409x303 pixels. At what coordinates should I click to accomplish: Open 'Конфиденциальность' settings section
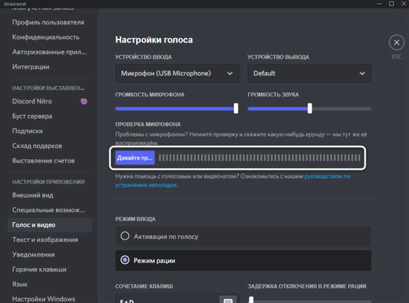tap(46, 37)
